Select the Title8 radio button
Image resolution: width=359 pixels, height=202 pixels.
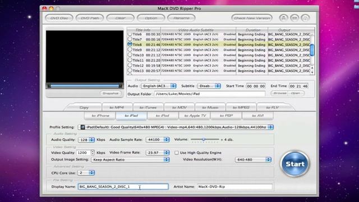[130, 44]
